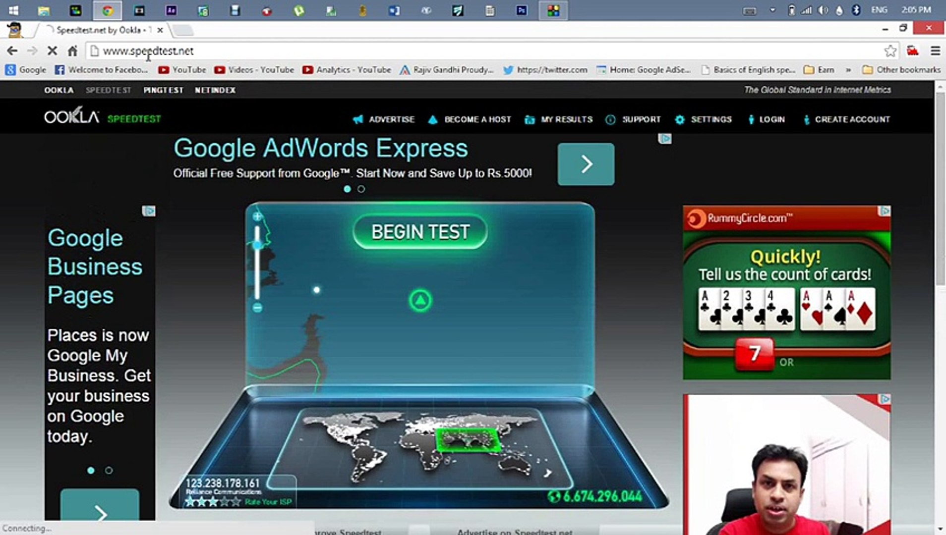Image resolution: width=946 pixels, height=535 pixels.
Task: Click the Ookla Speedtest logo
Action: coord(103,116)
